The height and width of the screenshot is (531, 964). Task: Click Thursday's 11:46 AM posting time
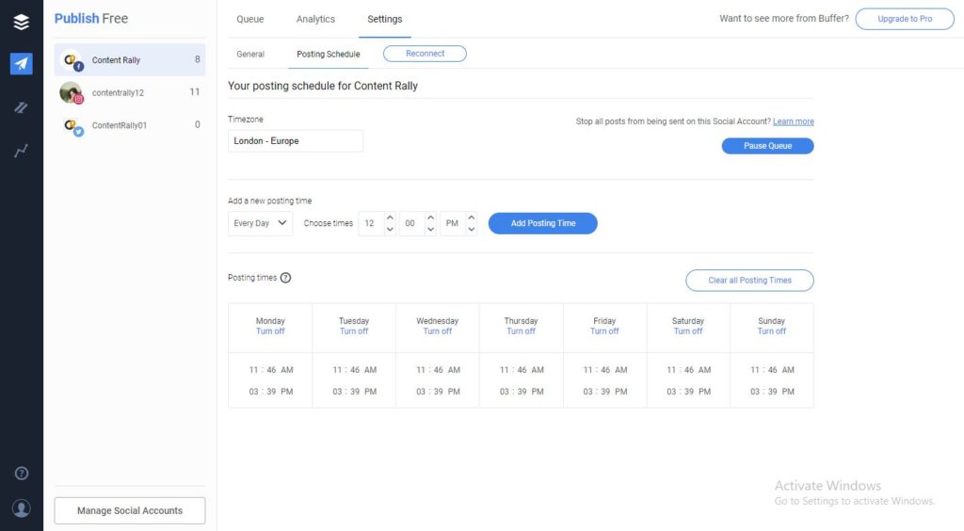pos(522,370)
